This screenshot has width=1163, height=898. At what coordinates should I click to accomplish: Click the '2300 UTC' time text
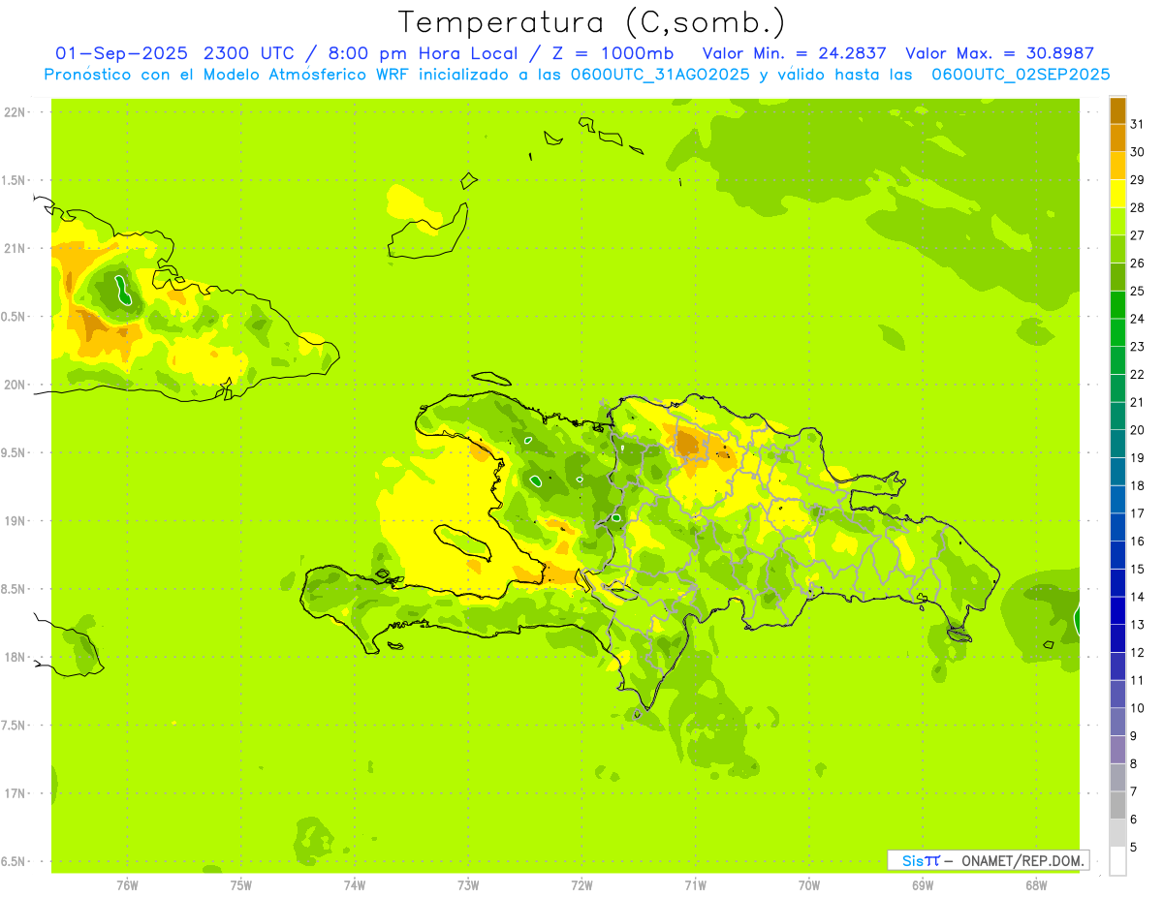pos(251,53)
